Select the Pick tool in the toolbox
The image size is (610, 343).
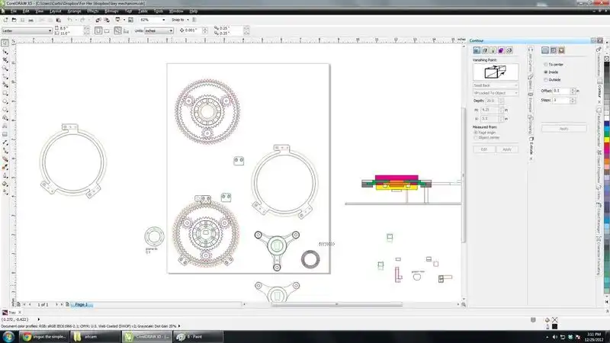coord(5,41)
